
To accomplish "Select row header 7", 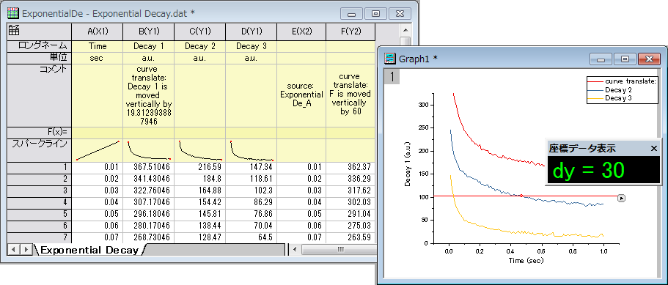I will tap(40, 237).
